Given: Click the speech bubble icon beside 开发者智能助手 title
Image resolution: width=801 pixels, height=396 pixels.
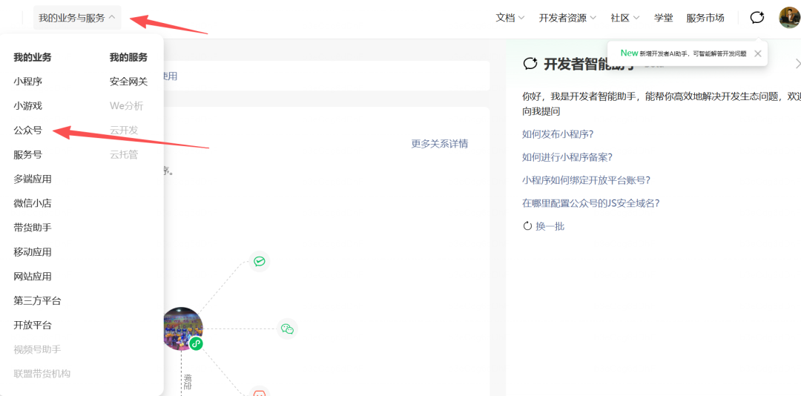Looking at the screenshot, I should click(531, 64).
